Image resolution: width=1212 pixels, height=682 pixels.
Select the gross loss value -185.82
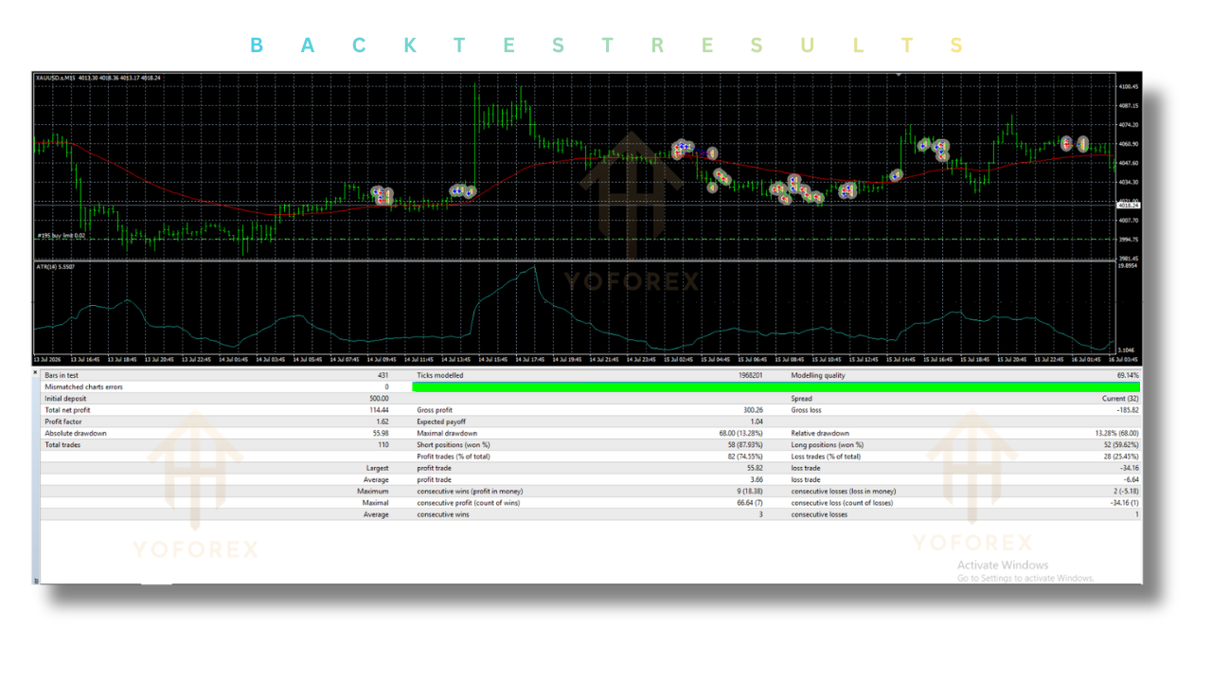click(x=1127, y=410)
